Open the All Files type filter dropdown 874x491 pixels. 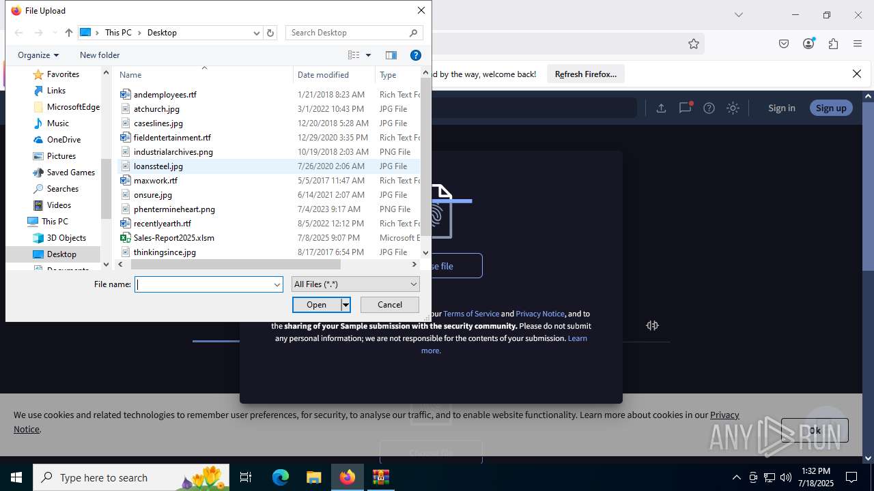coord(355,284)
